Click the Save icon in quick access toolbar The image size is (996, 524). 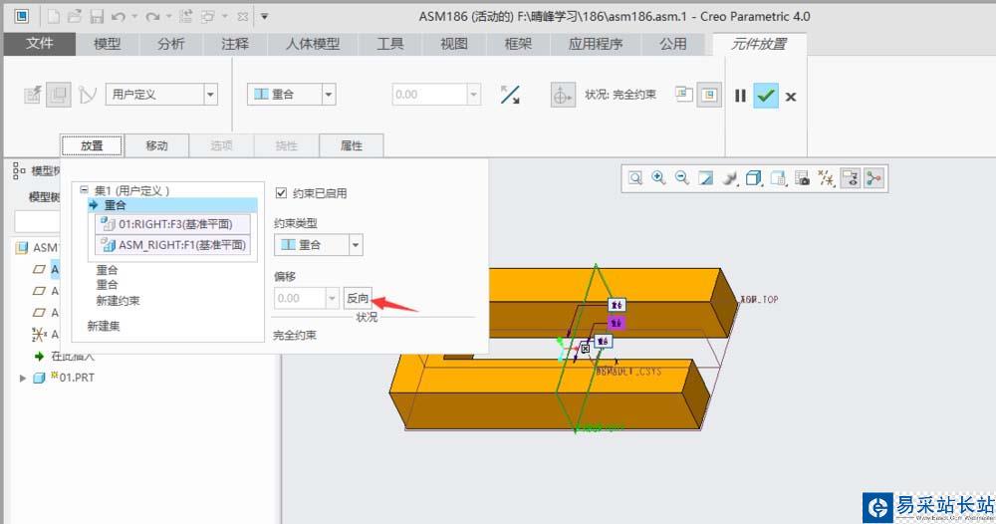pyautogui.click(x=96, y=17)
